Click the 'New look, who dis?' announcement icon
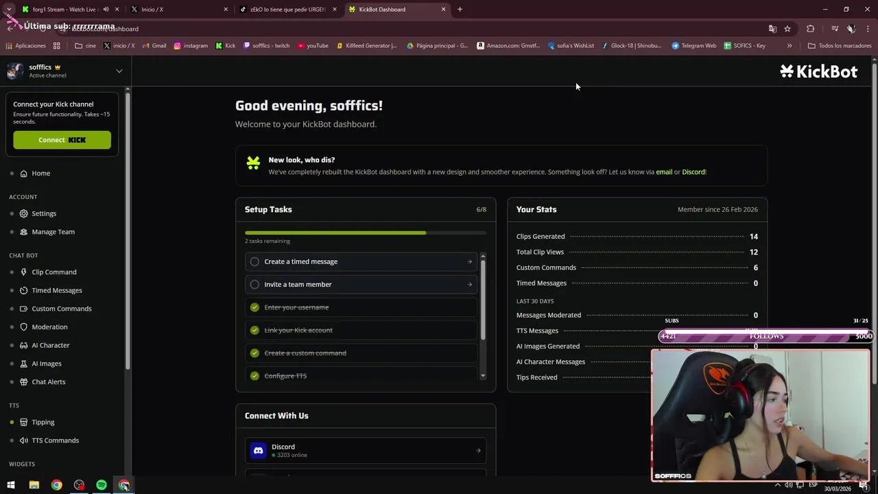Image resolution: width=878 pixels, height=494 pixels. click(253, 163)
